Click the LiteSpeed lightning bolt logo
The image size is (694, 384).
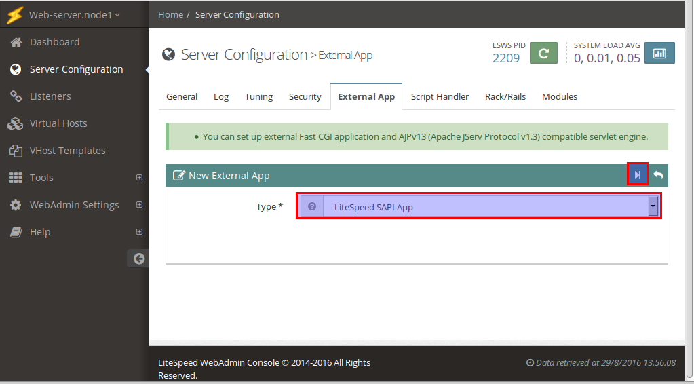tap(14, 15)
